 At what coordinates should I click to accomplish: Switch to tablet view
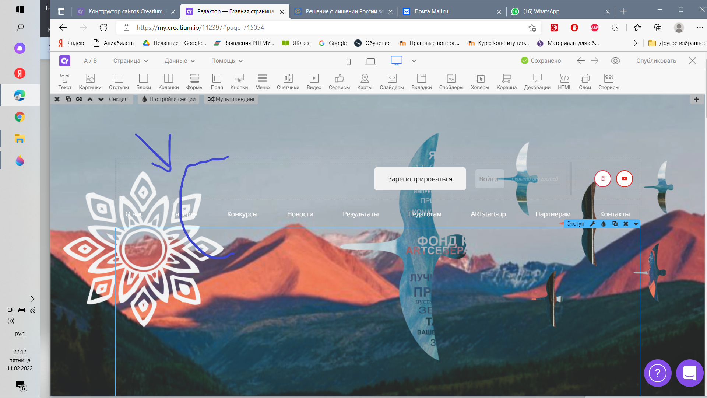[x=371, y=62]
